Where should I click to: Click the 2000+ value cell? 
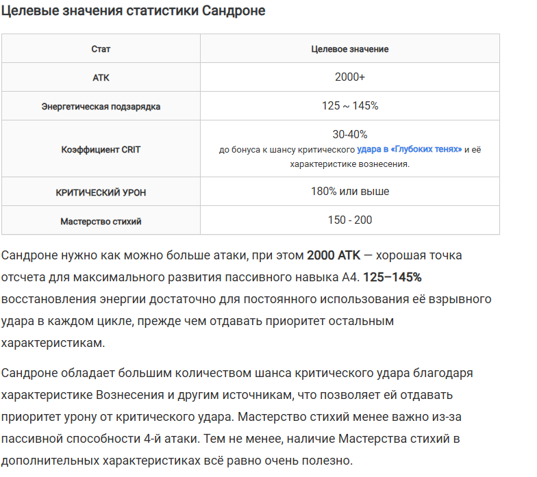coord(349,77)
